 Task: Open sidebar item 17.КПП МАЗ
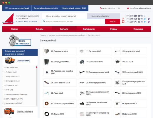coord(9,90)
